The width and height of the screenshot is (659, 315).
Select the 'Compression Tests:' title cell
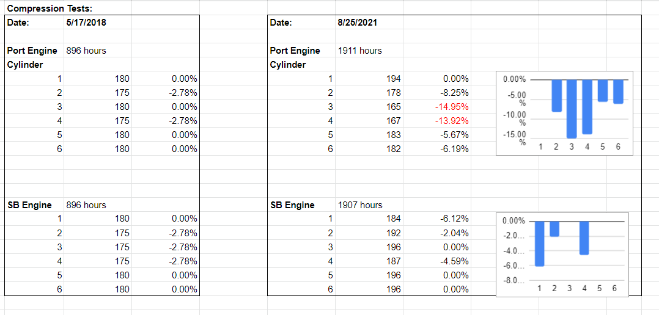coord(50,9)
